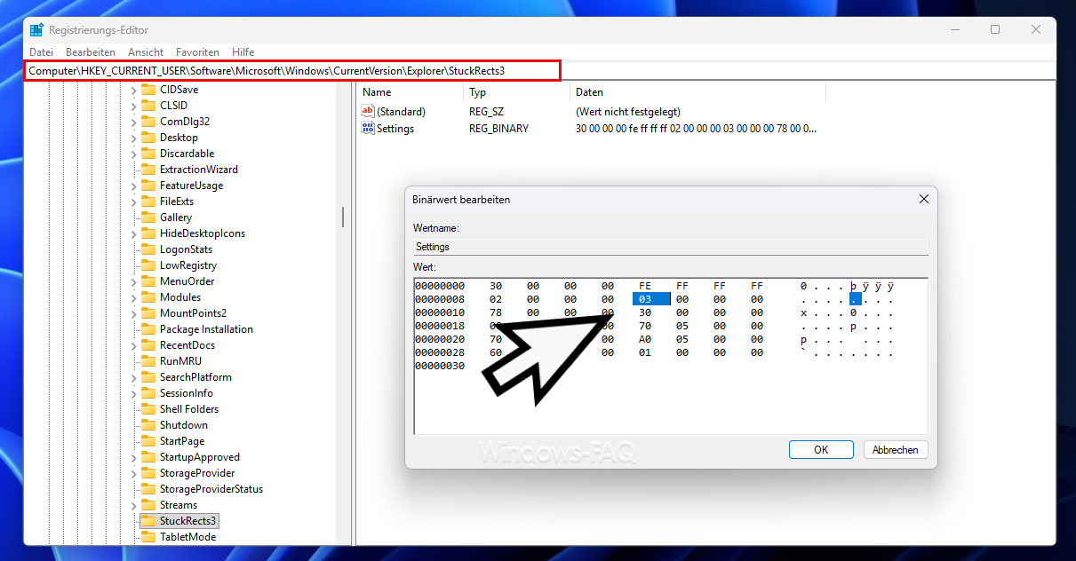This screenshot has height=561, width=1076.
Task: Select the TabletMode folder icon
Action: pos(148,537)
